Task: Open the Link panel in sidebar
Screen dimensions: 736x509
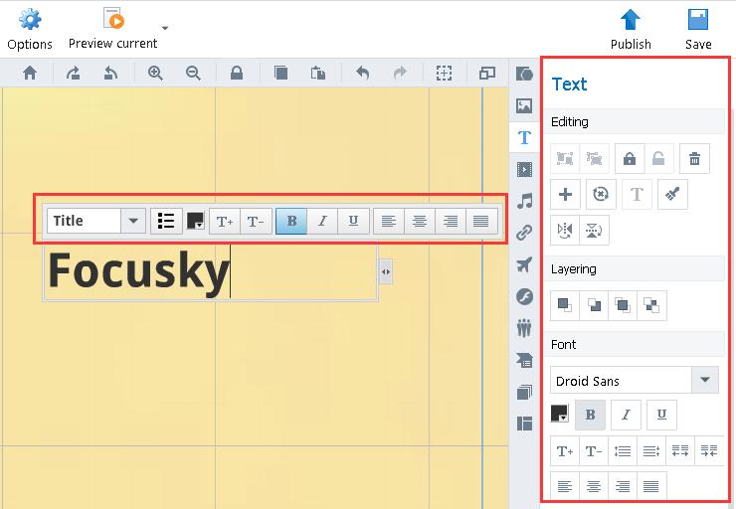Action: pos(524,233)
